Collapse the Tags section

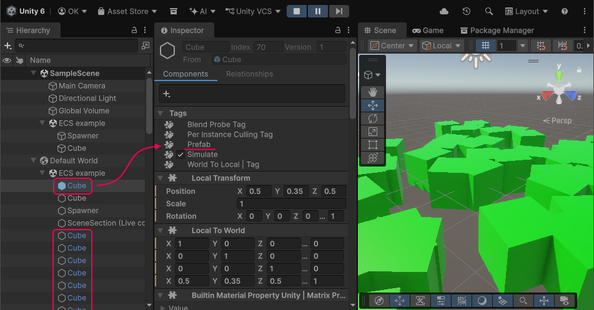pyautogui.click(x=161, y=113)
